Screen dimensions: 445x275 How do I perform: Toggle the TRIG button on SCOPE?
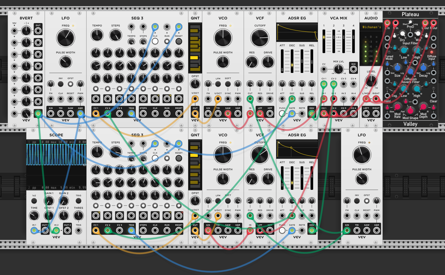79,201
